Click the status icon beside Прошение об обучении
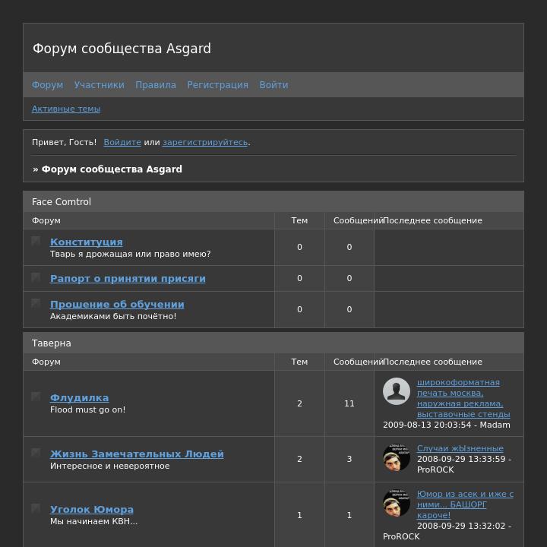The height and width of the screenshot is (547, 547). pyautogui.click(x=36, y=303)
